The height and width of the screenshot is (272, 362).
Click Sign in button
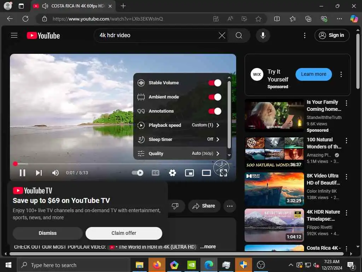coord(332,35)
